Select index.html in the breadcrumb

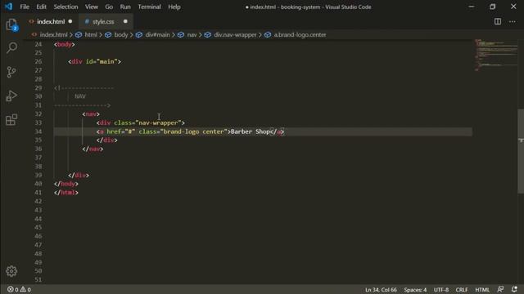[53, 34]
